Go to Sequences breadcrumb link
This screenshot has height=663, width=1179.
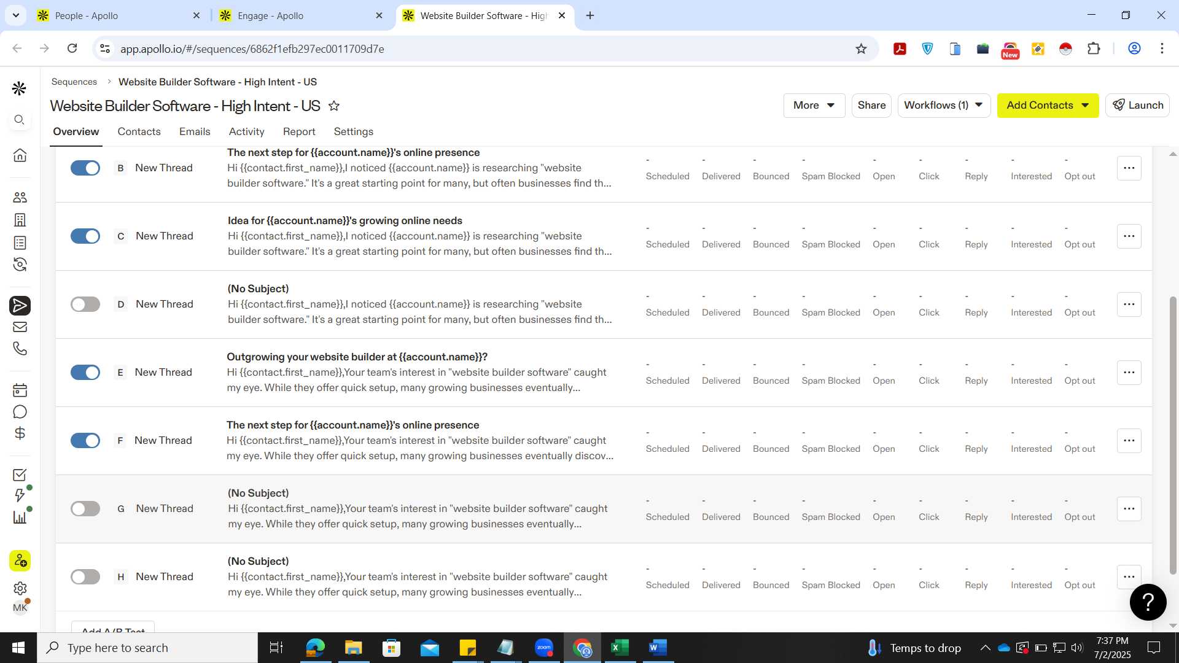click(x=74, y=82)
